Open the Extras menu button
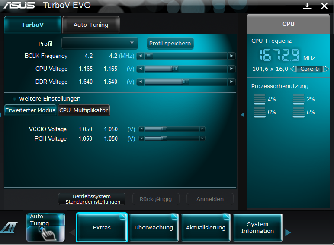 102,227
